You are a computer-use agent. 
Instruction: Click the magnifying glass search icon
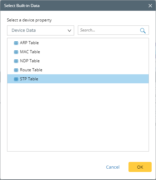[x=143, y=31]
